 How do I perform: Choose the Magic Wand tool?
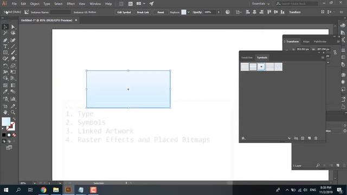5,33
